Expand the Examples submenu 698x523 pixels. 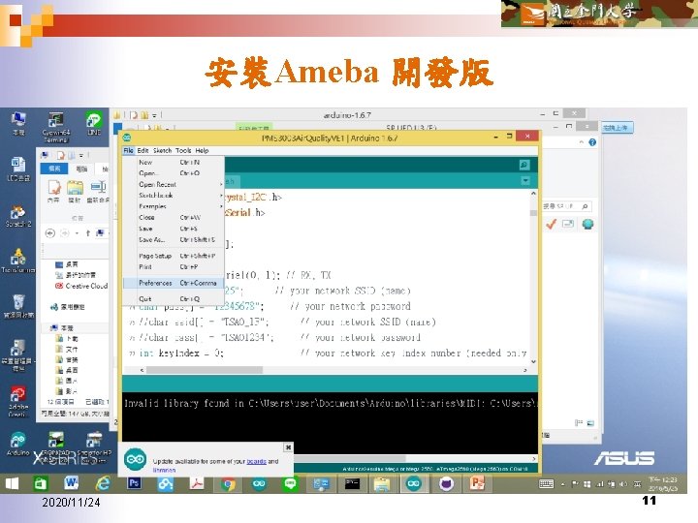(x=174, y=206)
